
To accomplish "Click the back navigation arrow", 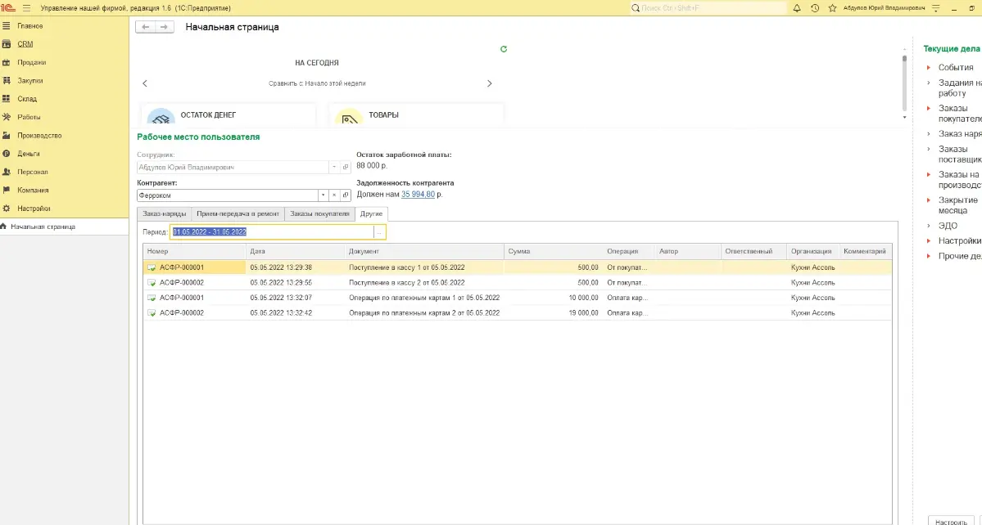I will coord(146,27).
